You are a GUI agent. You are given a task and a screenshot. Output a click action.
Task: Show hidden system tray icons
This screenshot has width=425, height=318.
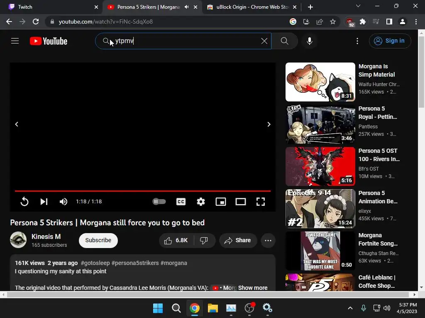click(350, 308)
